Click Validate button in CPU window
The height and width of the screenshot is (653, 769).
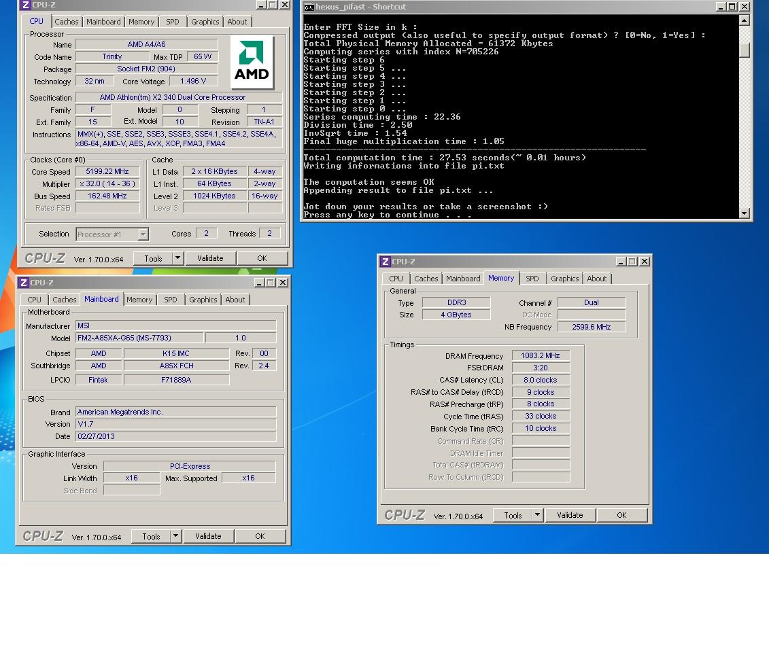point(210,258)
